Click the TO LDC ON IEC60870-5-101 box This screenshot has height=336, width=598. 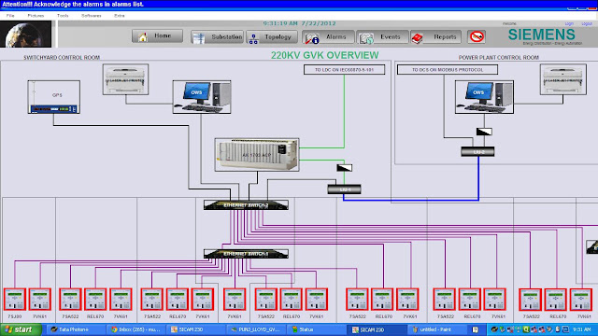click(345, 70)
